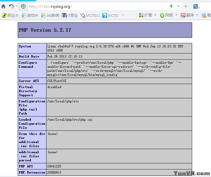Click the go/forward play arrow button

(186, 6)
